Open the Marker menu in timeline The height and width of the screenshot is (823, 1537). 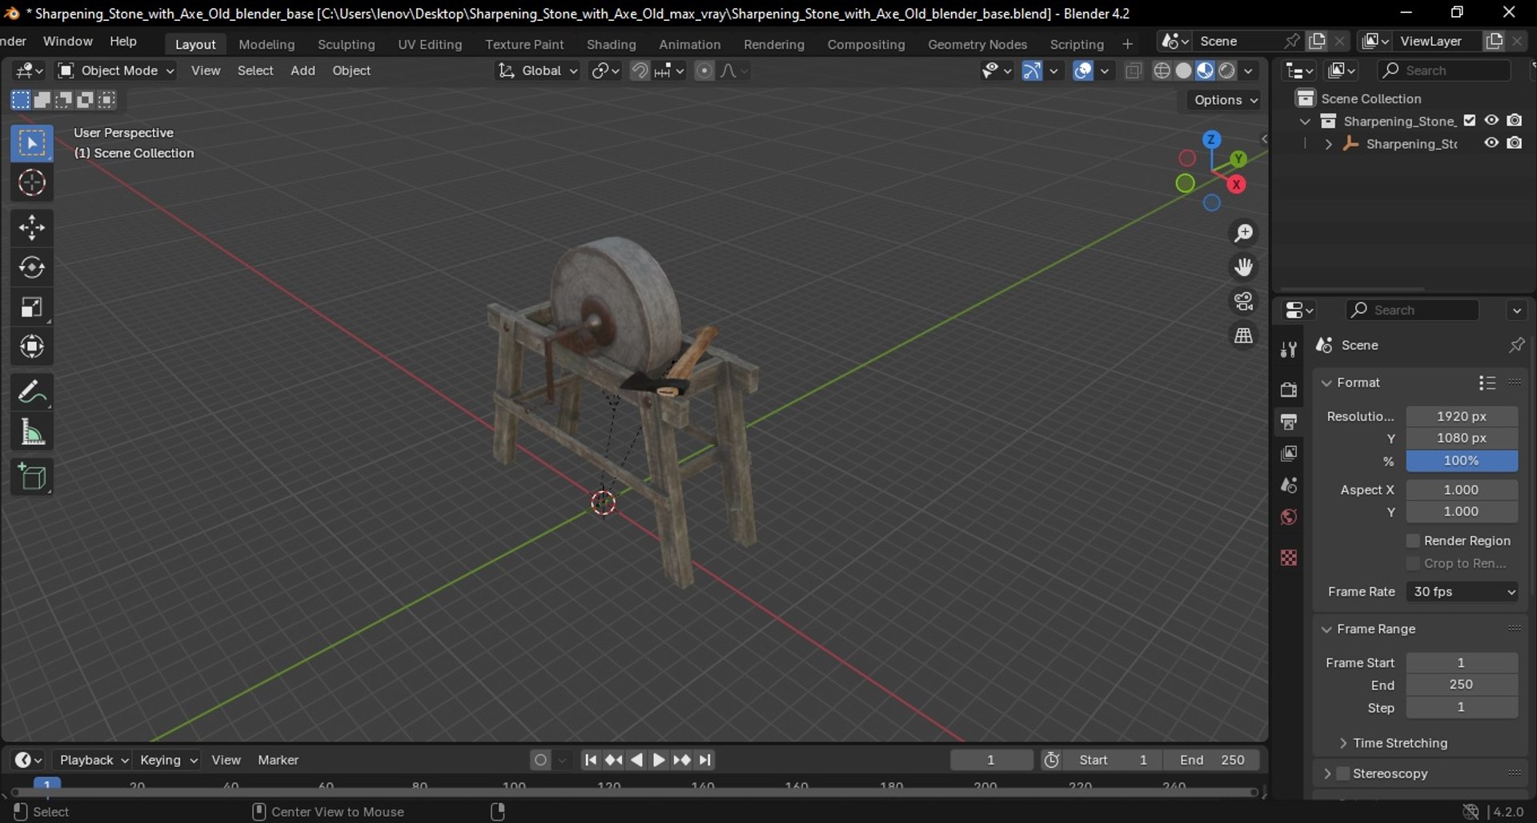278,761
